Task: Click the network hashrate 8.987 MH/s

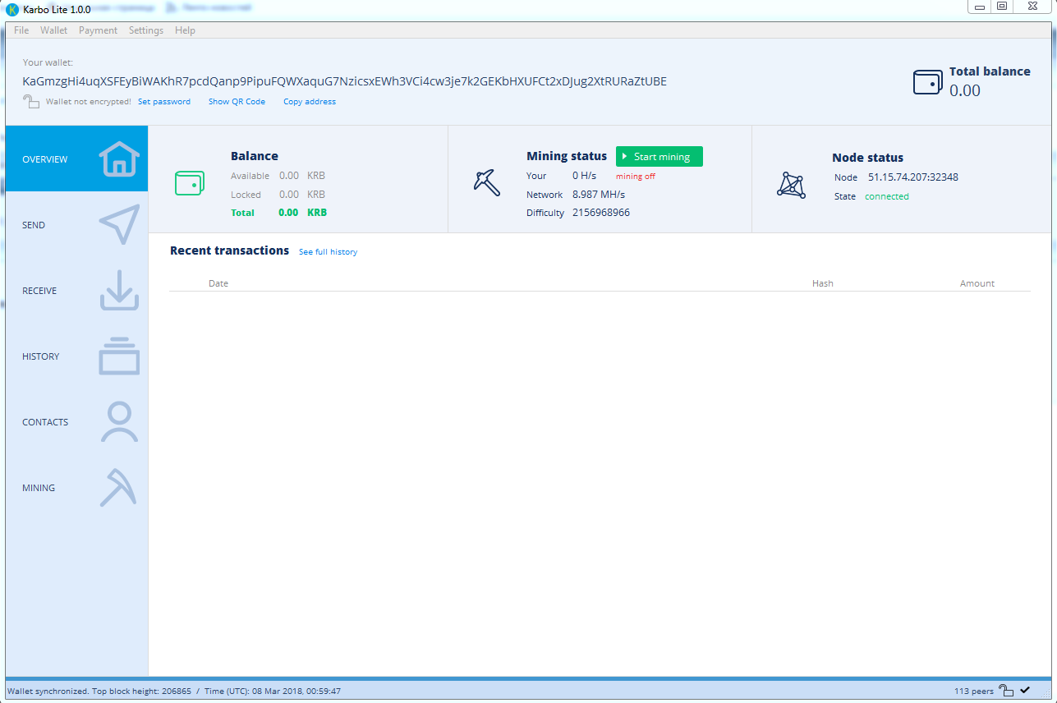Action: tap(599, 195)
